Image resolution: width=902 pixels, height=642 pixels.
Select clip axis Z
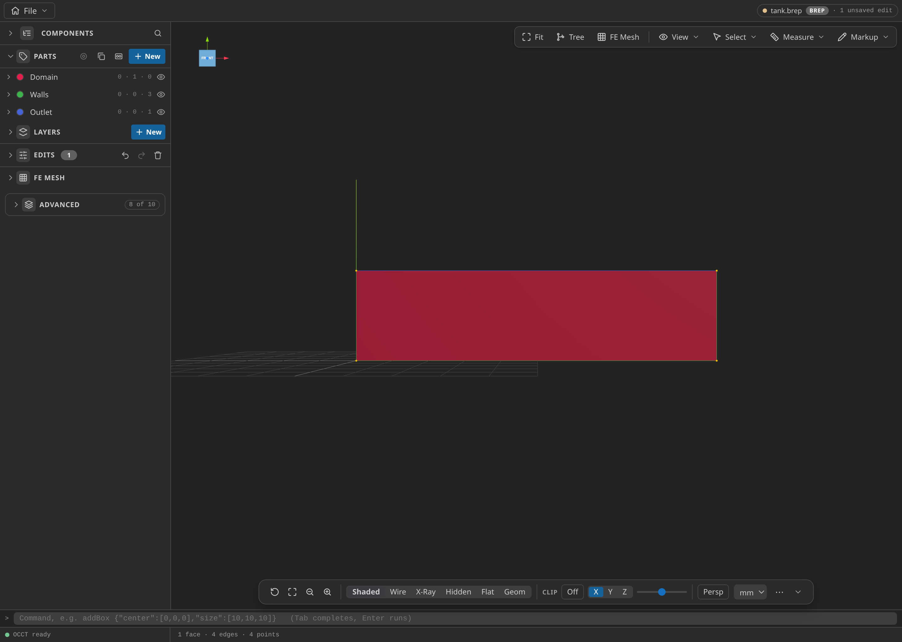click(x=625, y=592)
